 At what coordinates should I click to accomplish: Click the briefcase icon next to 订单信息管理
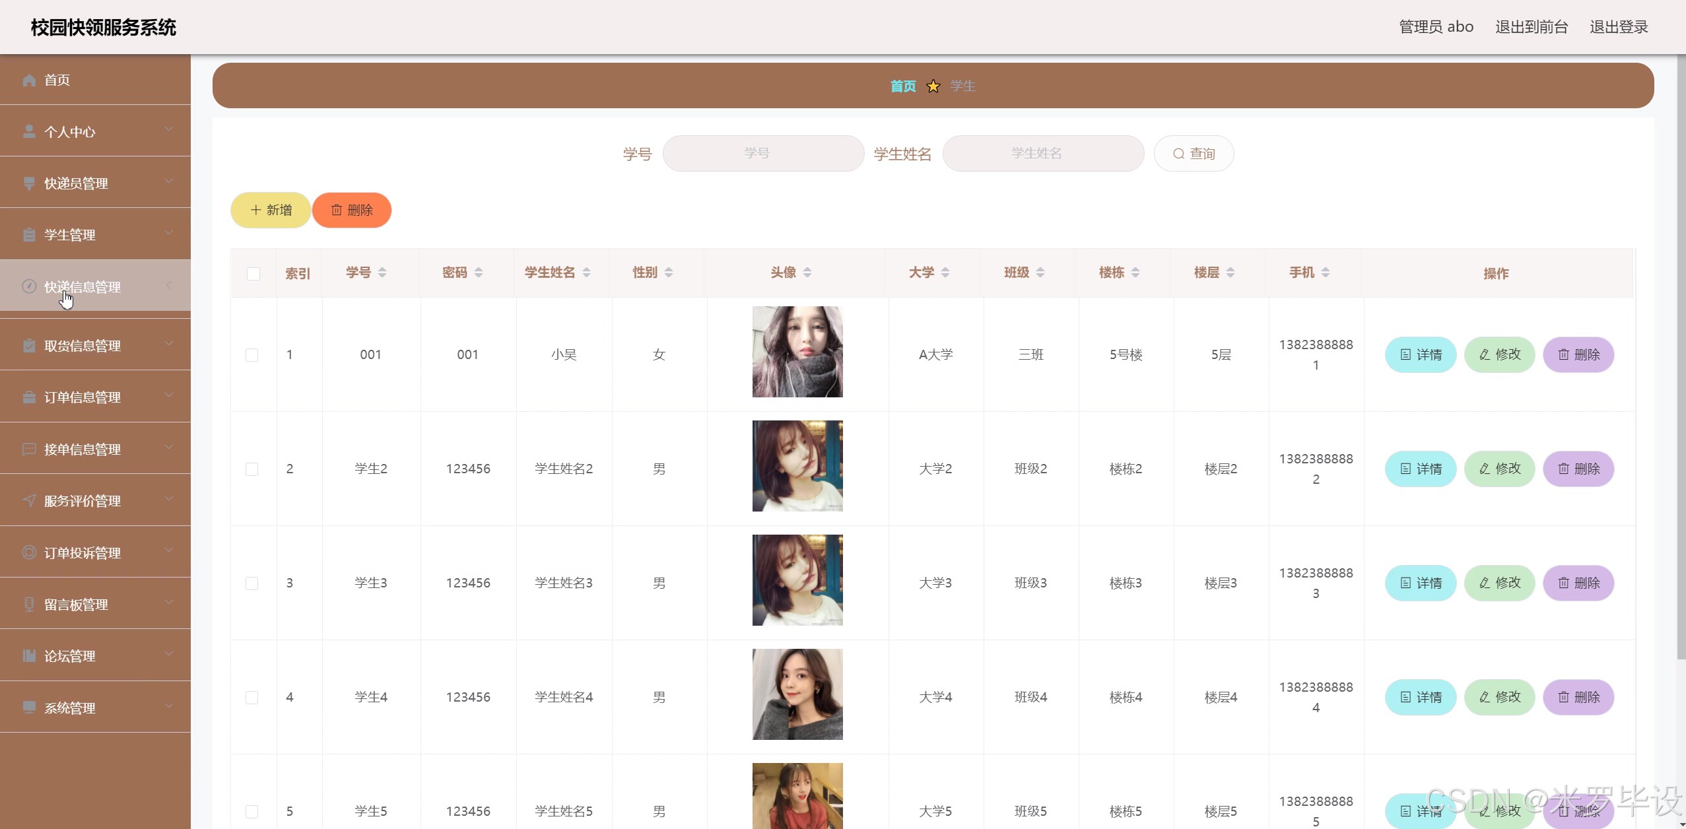(29, 397)
